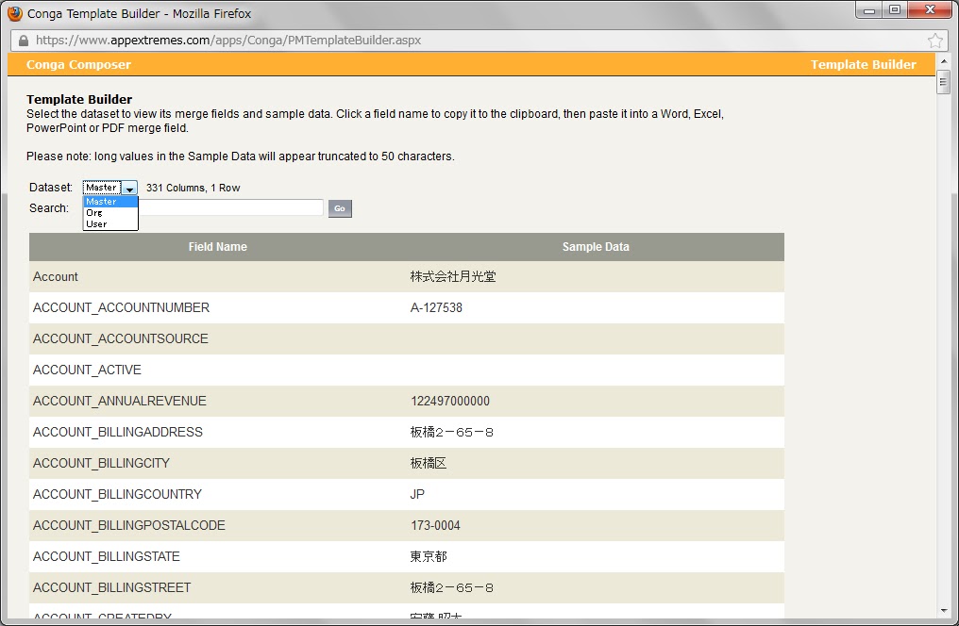Screen dimensions: 959x626
Task: Click sample value 株式会社月光堂
Action: (453, 276)
